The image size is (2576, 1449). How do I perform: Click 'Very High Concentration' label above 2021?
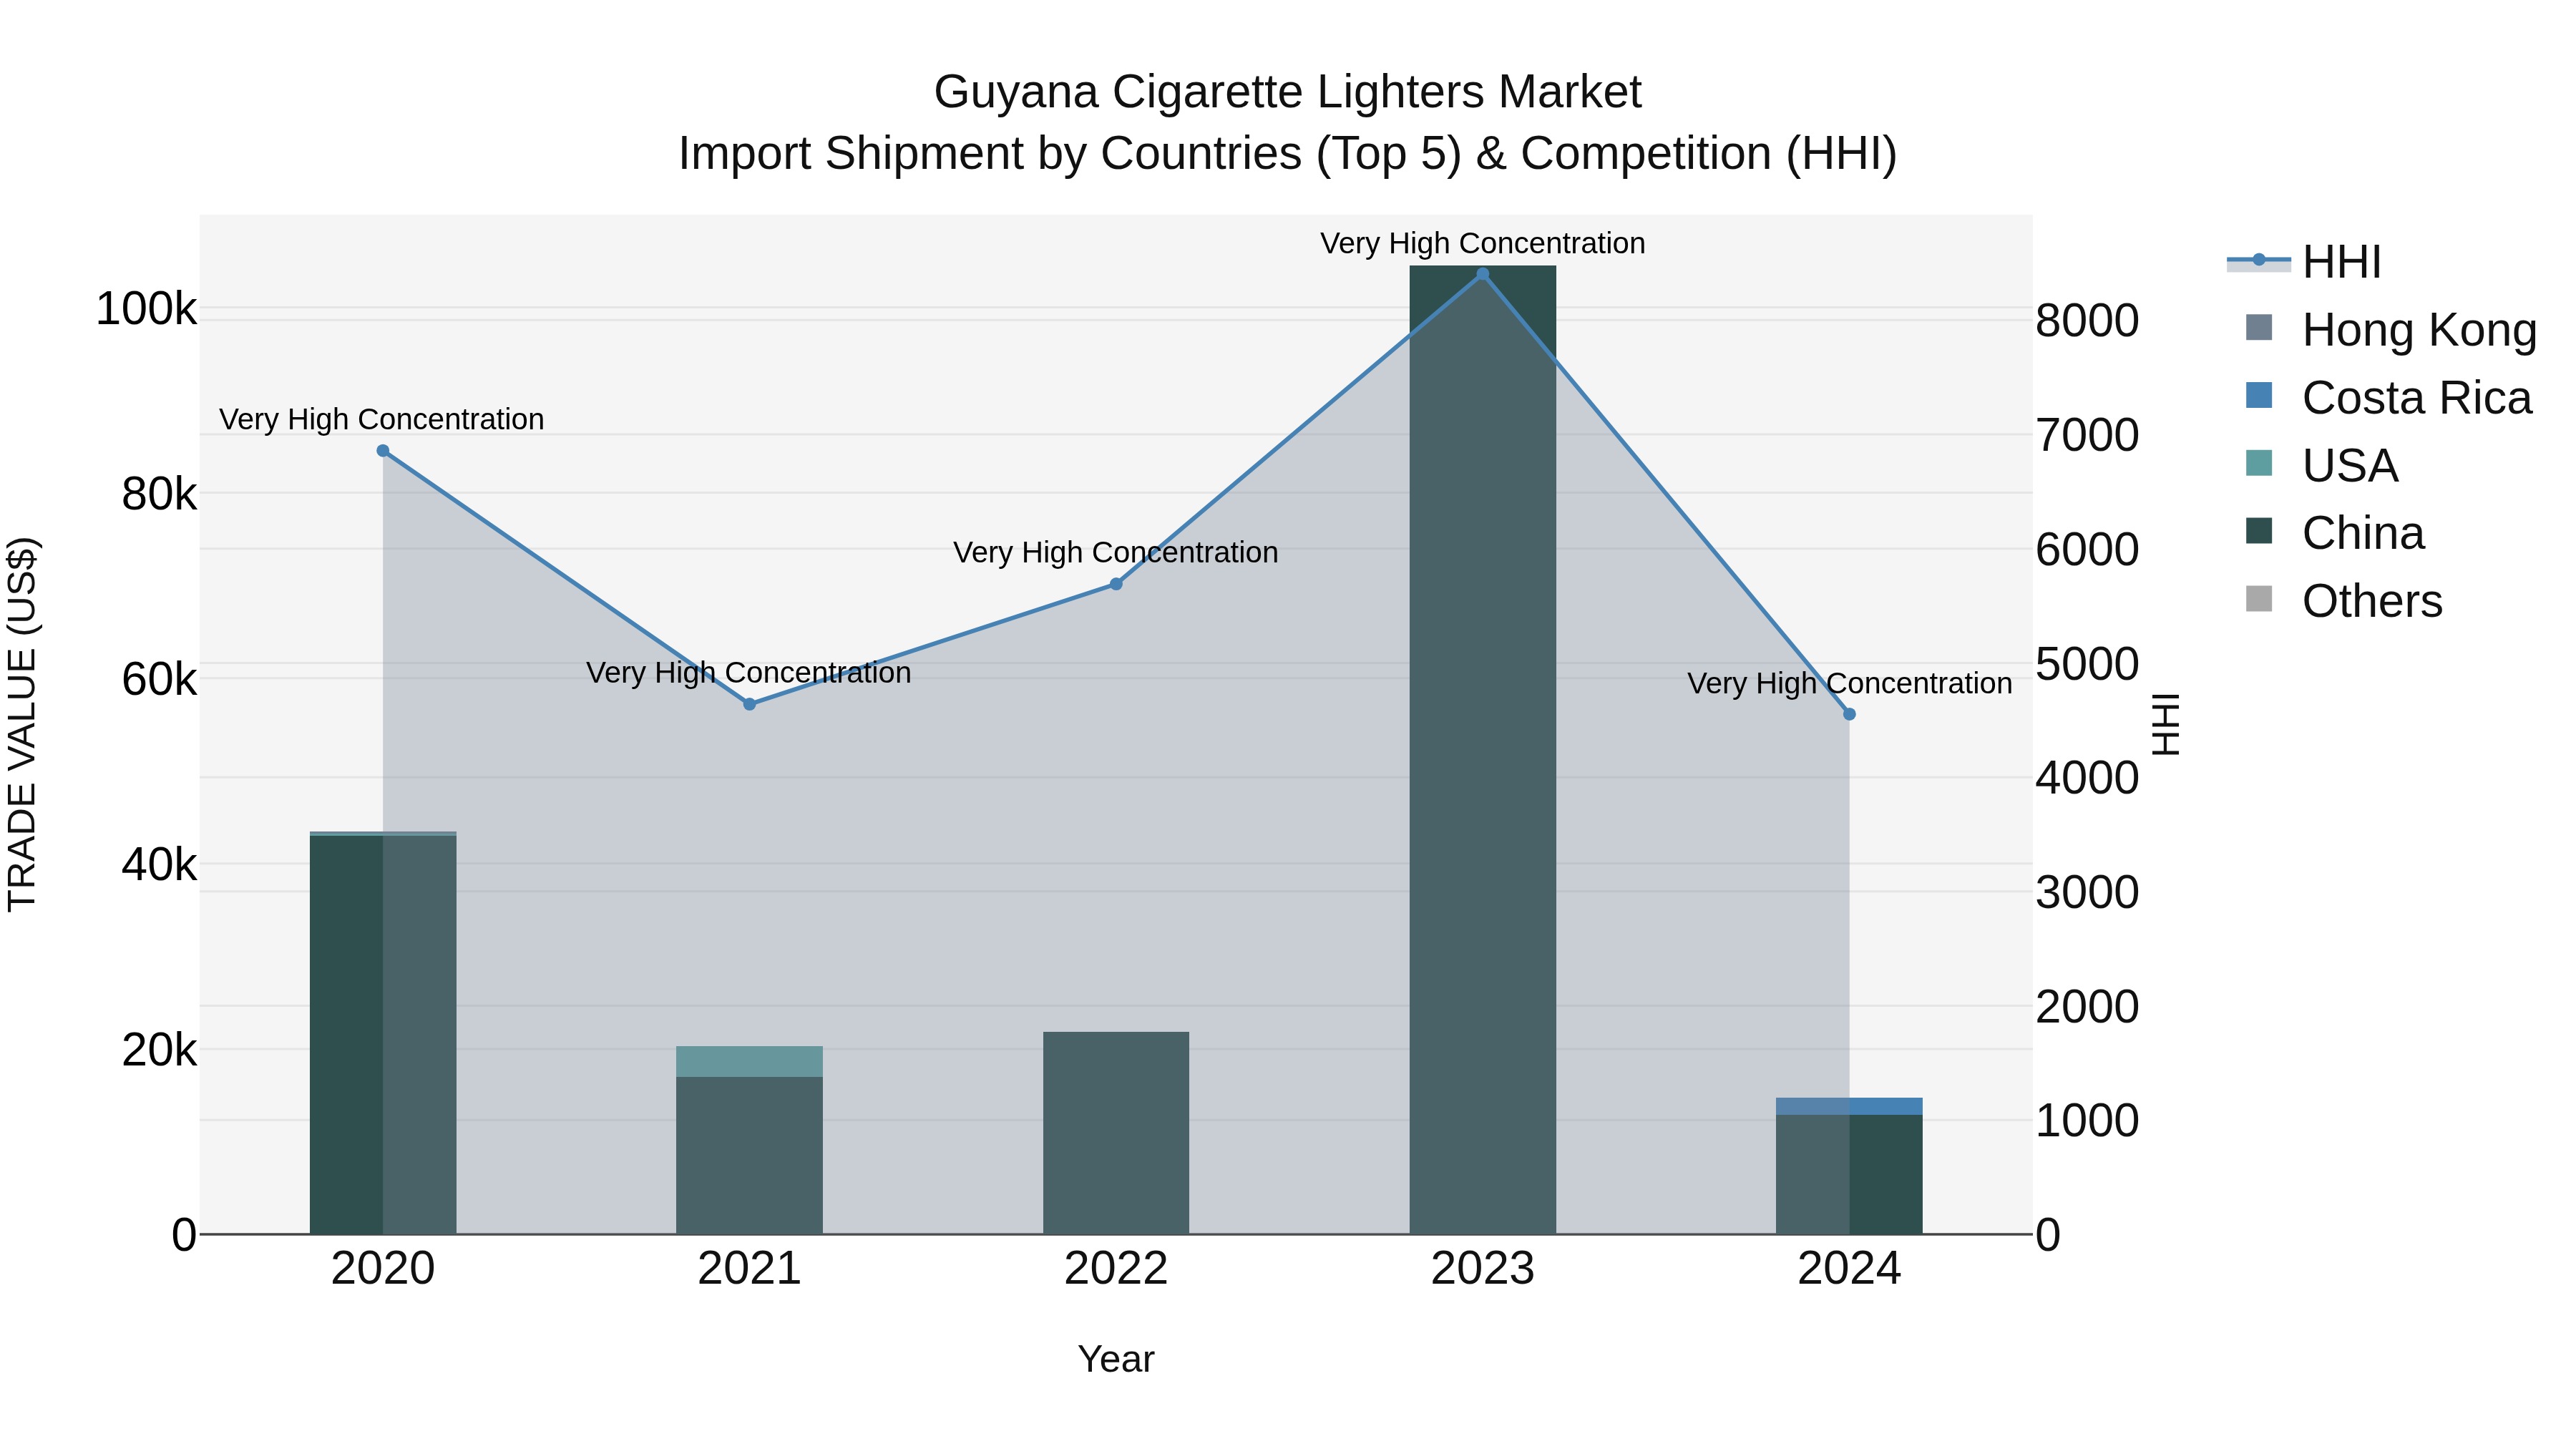point(749,673)
